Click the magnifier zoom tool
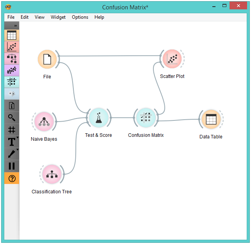Viewport: 251px width, 244px height. point(12,117)
